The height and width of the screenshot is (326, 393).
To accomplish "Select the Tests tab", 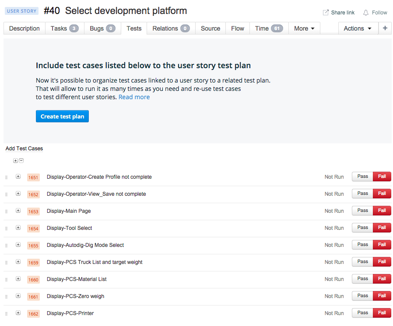I will tap(134, 28).
